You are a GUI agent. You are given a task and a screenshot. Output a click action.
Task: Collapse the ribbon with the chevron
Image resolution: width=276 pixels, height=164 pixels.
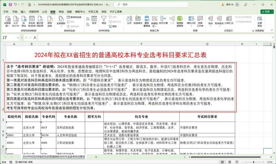tap(272, 30)
